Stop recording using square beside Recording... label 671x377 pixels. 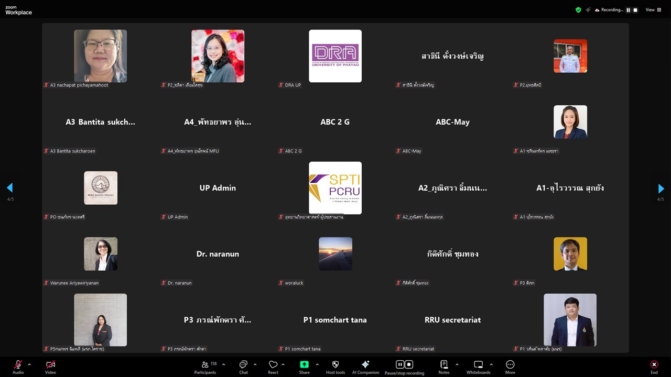coord(635,10)
